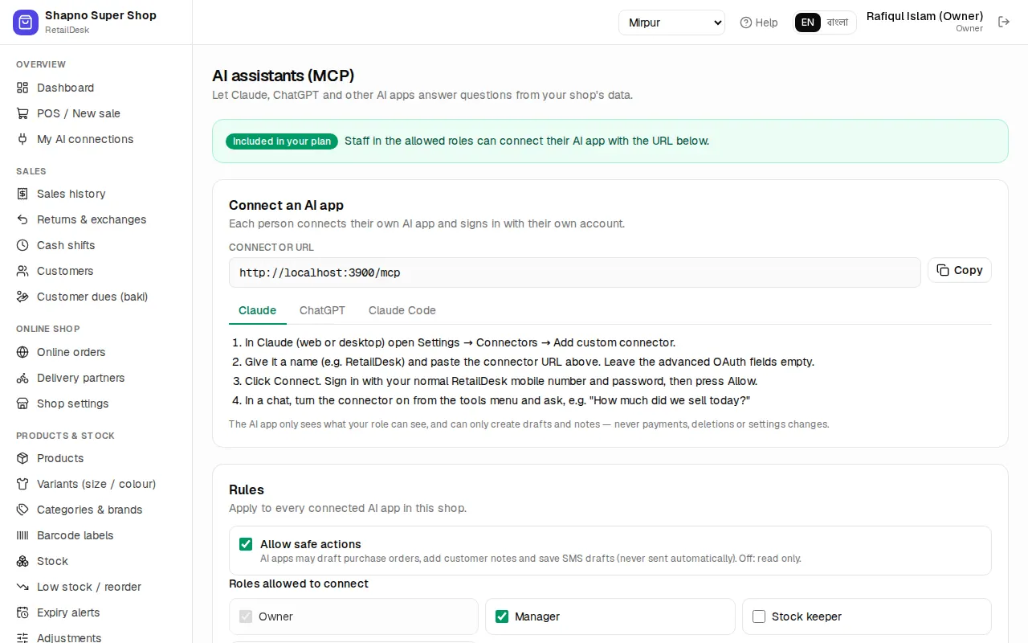Click the tags icon for Categories & brands

tap(22, 510)
